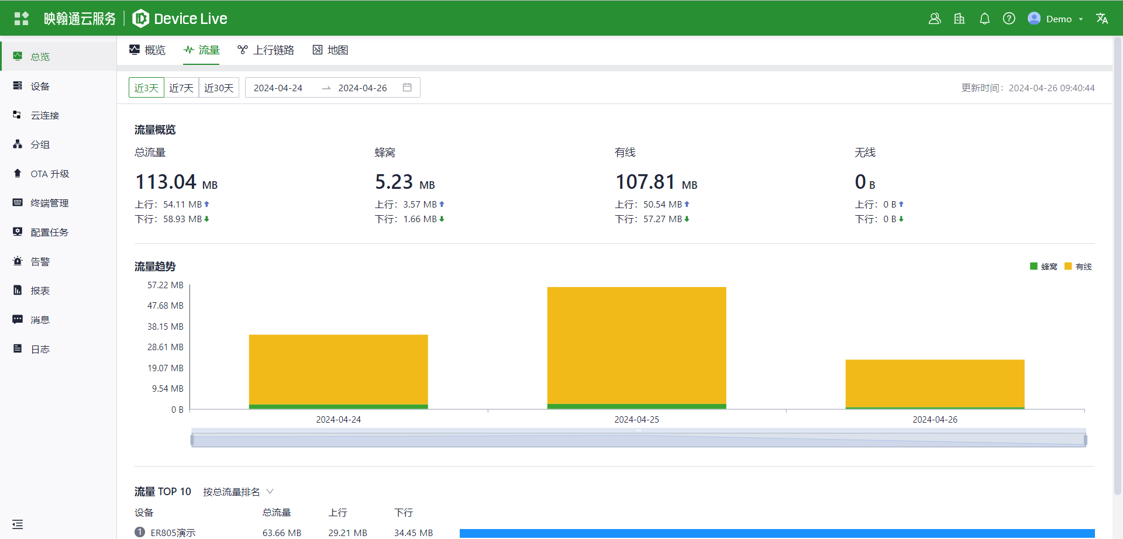The image size is (1123, 539).
Task: Switch to the 概览 tab
Action: pos(147,50)
